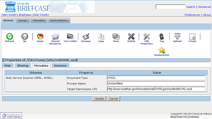Open the Versions tab
The width and height of the screenshot is (212, 119).
[x=60, y=65]
